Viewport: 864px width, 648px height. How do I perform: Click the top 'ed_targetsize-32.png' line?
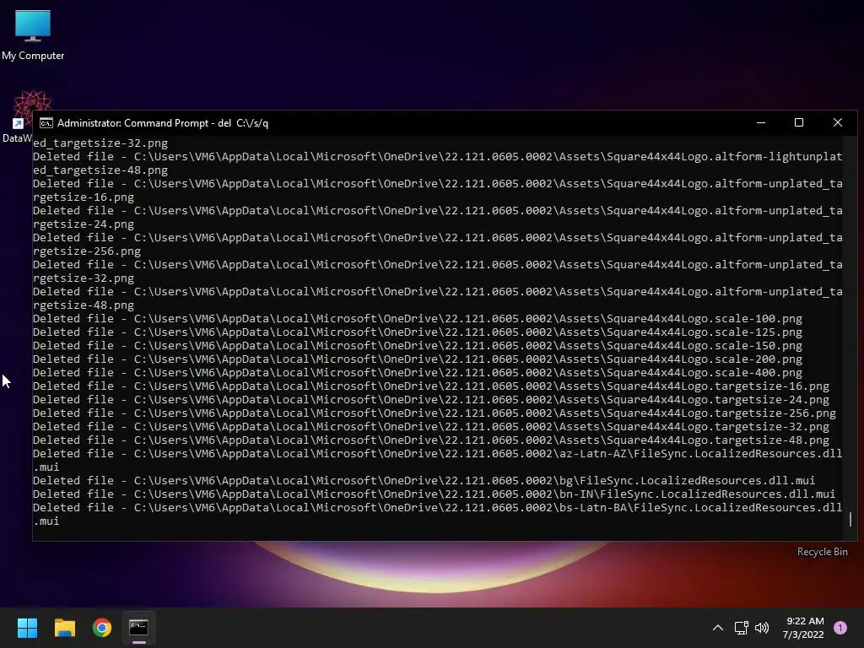100,143
